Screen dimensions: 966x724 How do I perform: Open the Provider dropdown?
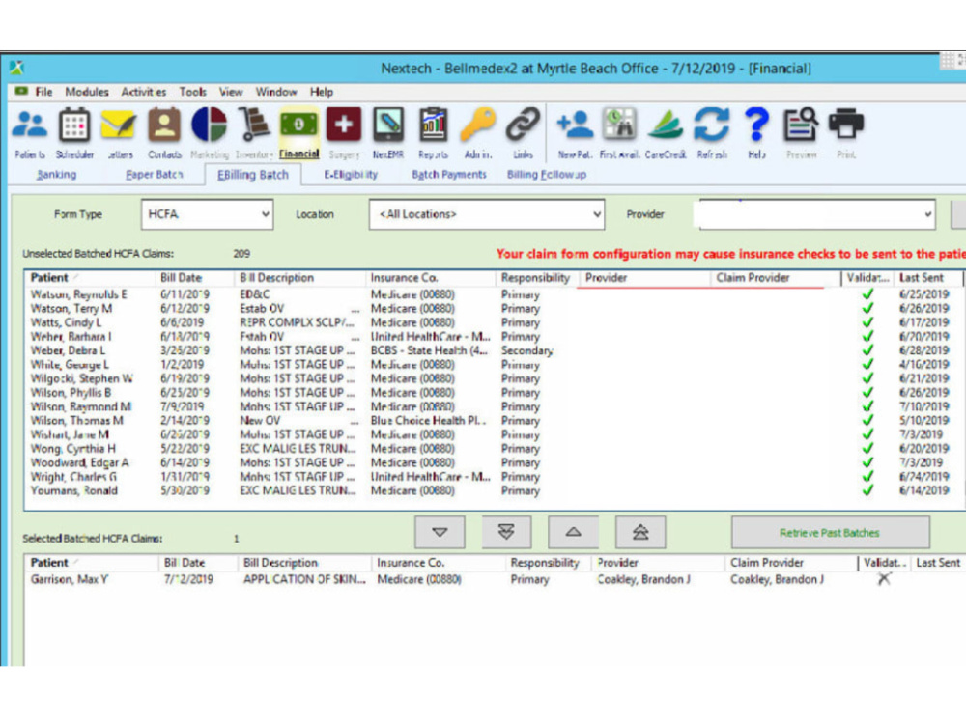pyautogui.click(x=817, y=214)
